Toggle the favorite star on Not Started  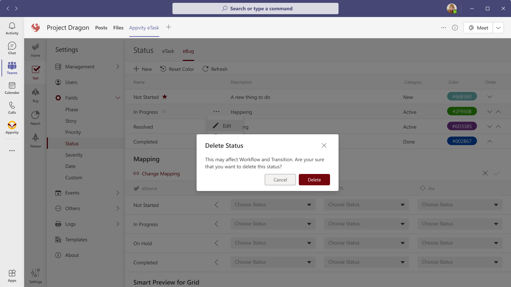pos(165,96)
